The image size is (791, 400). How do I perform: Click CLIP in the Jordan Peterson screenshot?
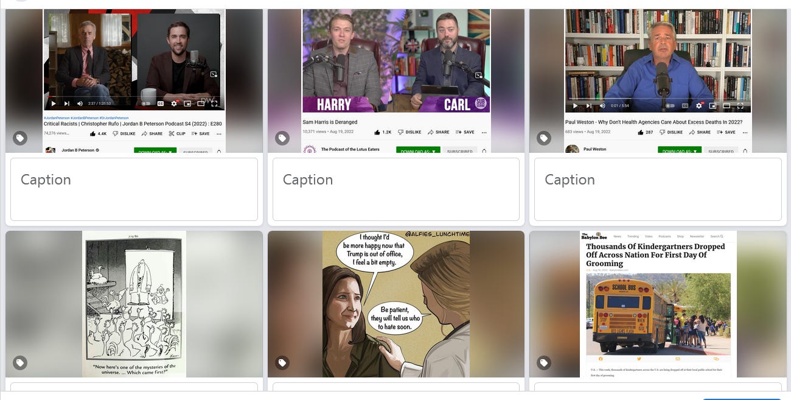tap(177, 133)
